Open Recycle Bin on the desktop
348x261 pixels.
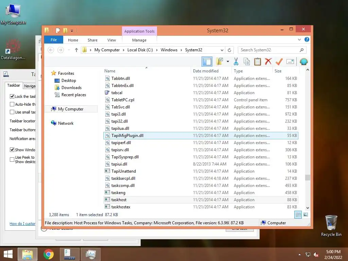click(331, 226)
